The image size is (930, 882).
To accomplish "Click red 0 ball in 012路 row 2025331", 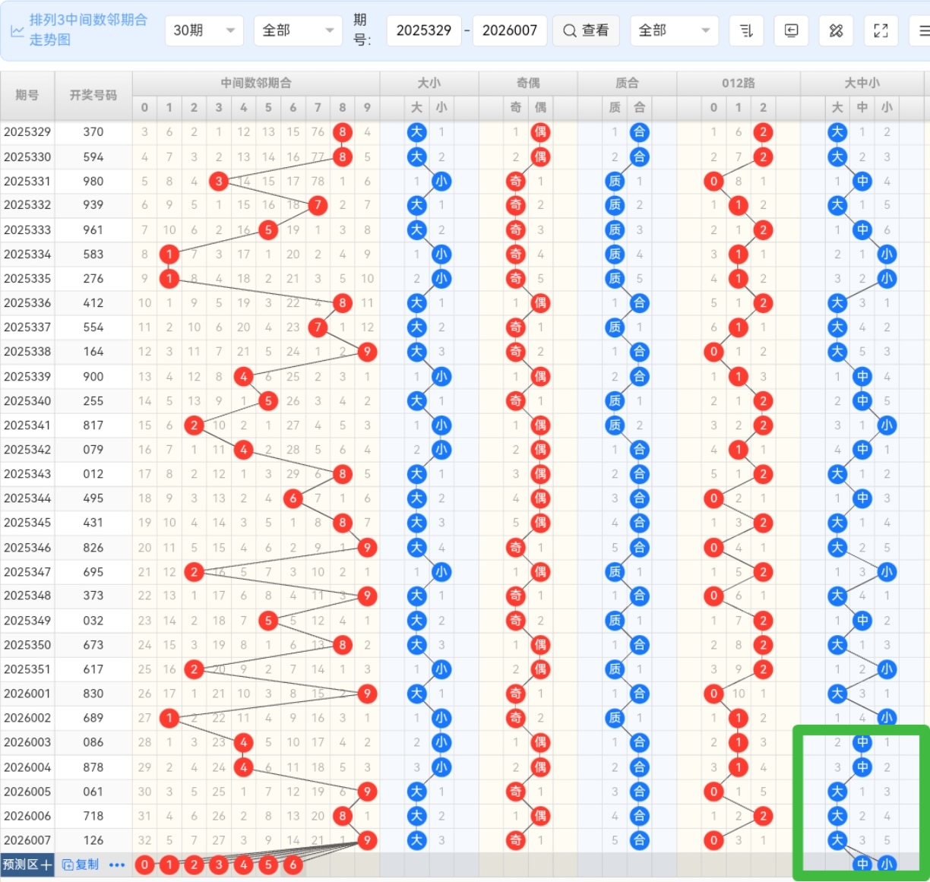I will click(x=713, y=181).
